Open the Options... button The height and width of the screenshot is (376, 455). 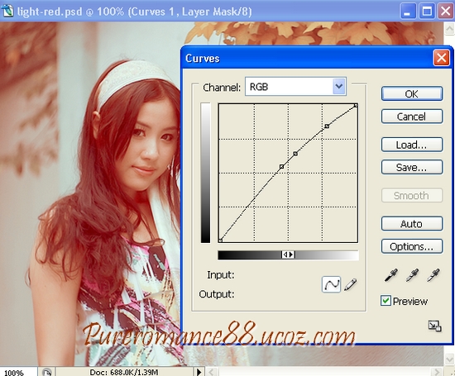[412, 246]
